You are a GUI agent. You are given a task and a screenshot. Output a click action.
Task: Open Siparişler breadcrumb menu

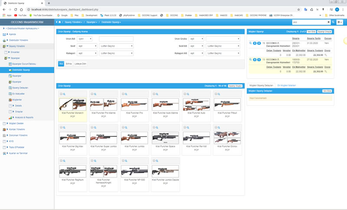click(x=92, y=22)
